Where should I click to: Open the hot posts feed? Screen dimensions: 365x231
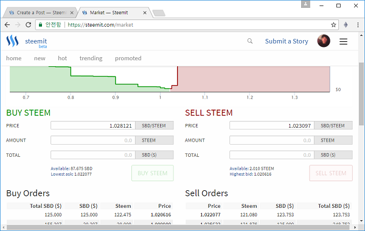tap(63, 58)
